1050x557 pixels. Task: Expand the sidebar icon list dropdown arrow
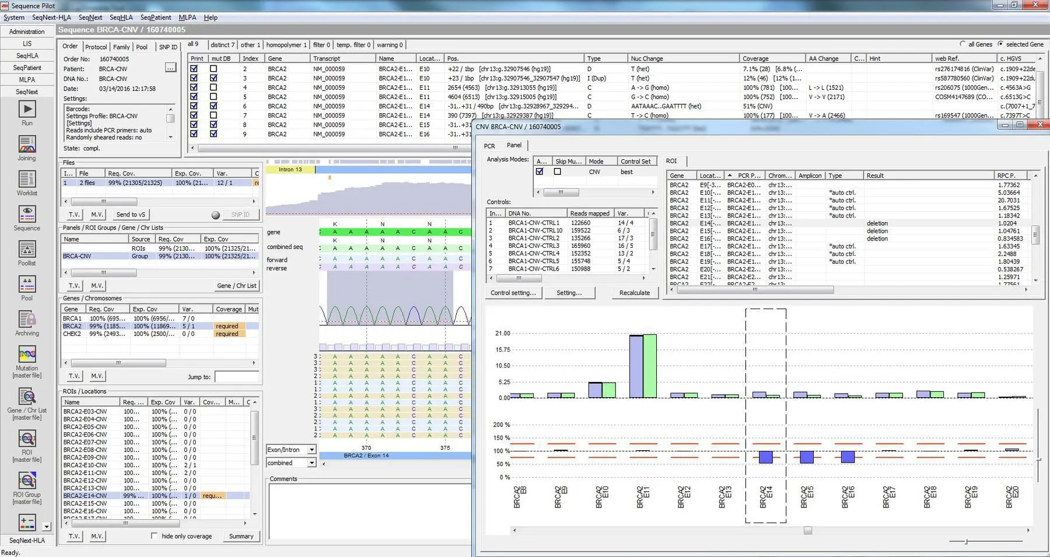(47, 527)
